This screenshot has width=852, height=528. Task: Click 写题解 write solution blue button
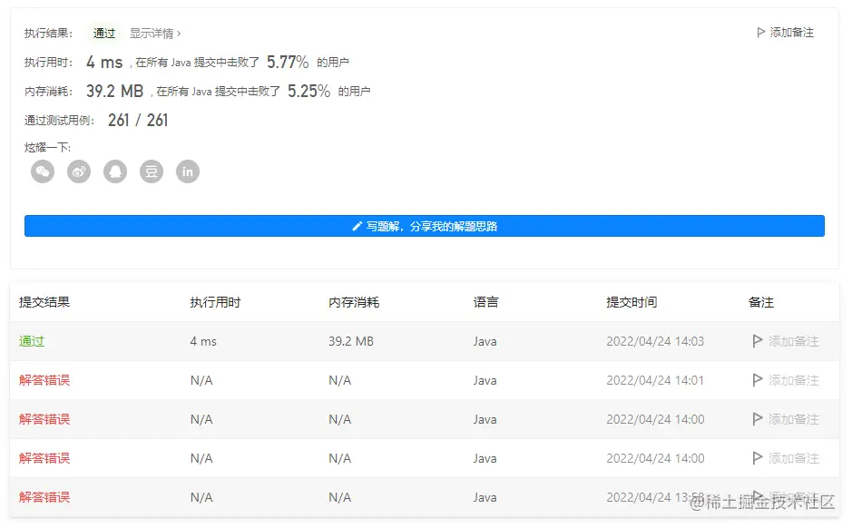pos(425,226)
